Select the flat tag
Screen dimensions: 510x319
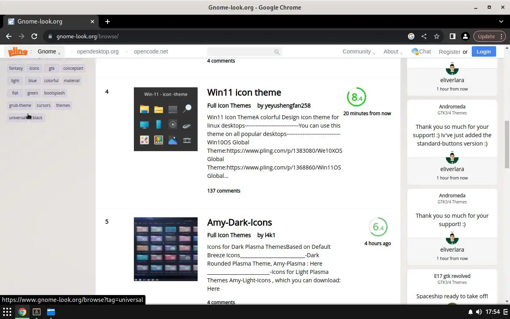point(15,93)
